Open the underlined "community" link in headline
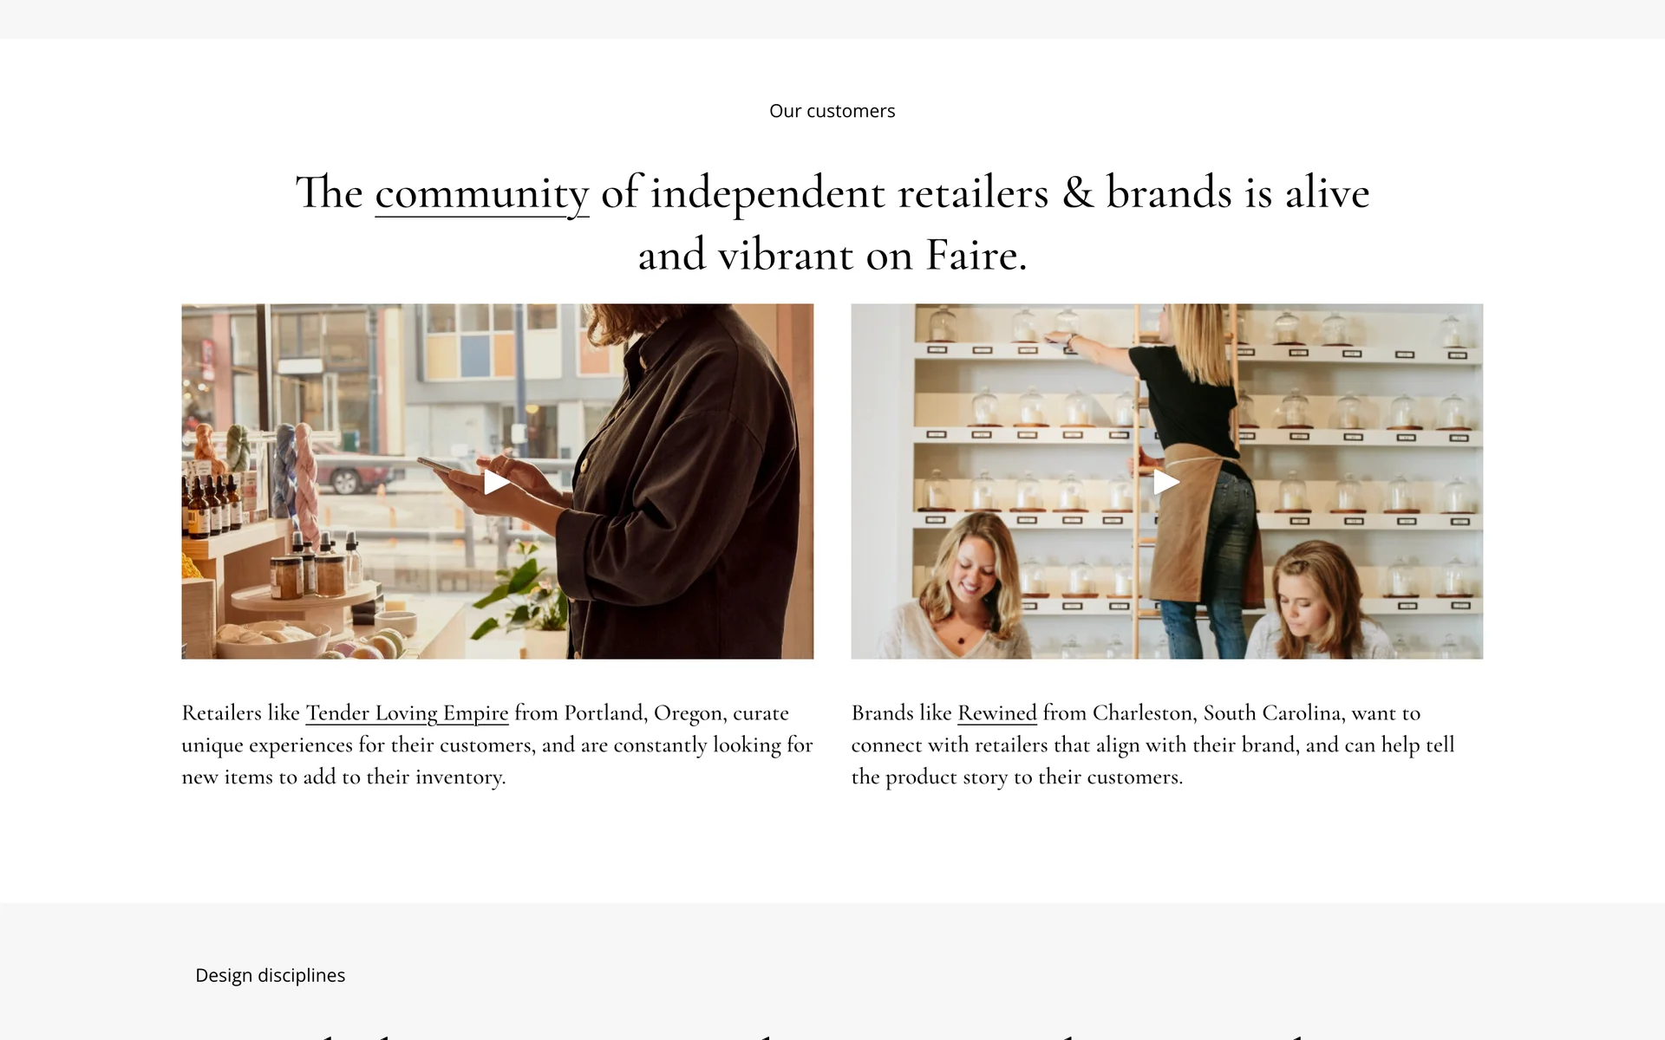Image resolution: width=1665 pixels, height=1040 pixels. tap(481, 193)
